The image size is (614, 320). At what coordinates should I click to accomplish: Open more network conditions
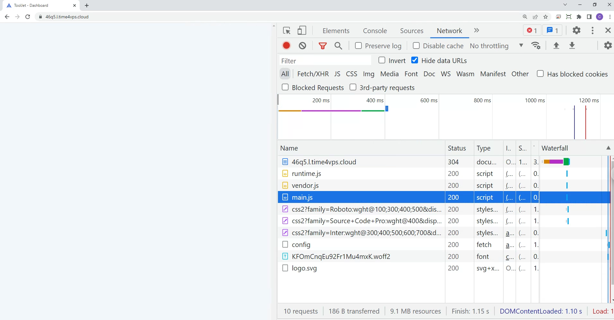pos(536,46)
